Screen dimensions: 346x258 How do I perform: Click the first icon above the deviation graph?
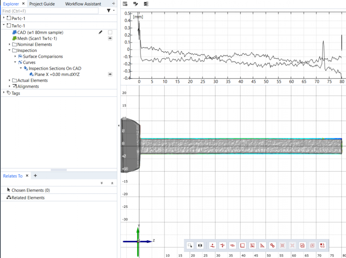point(125,4)
